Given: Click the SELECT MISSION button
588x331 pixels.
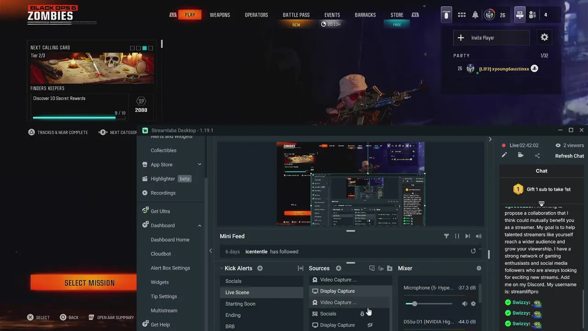Looking at the screenshot, I should (x=84, y=283).
